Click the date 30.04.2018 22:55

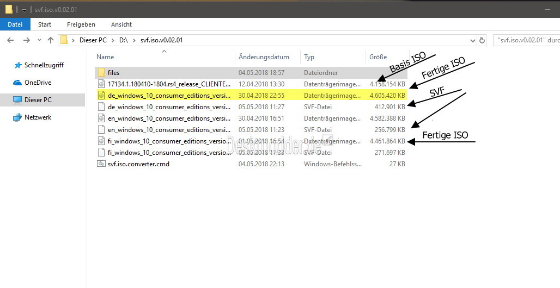point(261,96)
